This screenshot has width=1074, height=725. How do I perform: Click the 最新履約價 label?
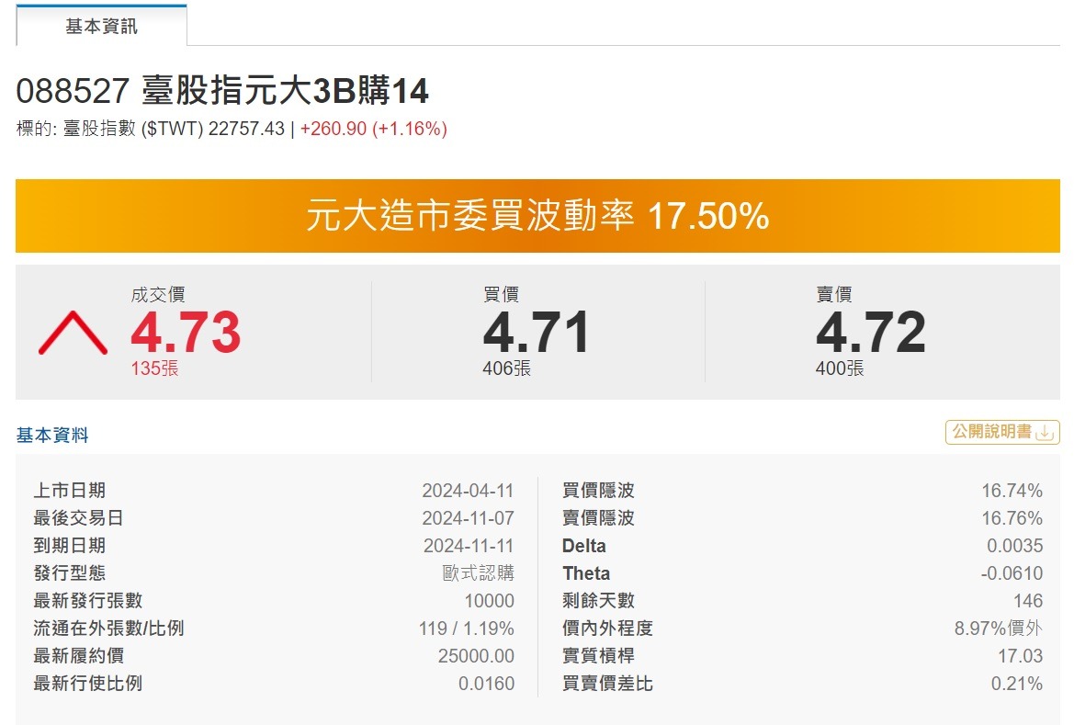coord(78,656)
